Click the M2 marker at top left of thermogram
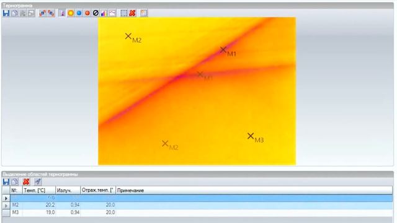 pyautogui.click(x=128, y=36)
